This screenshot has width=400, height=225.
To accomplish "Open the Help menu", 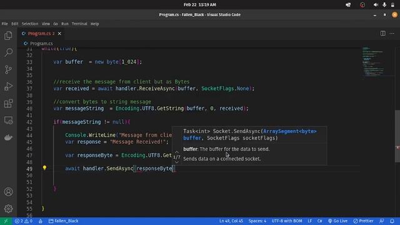I will (94, 24).
